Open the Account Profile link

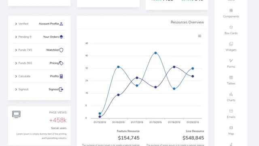point(49,24)
